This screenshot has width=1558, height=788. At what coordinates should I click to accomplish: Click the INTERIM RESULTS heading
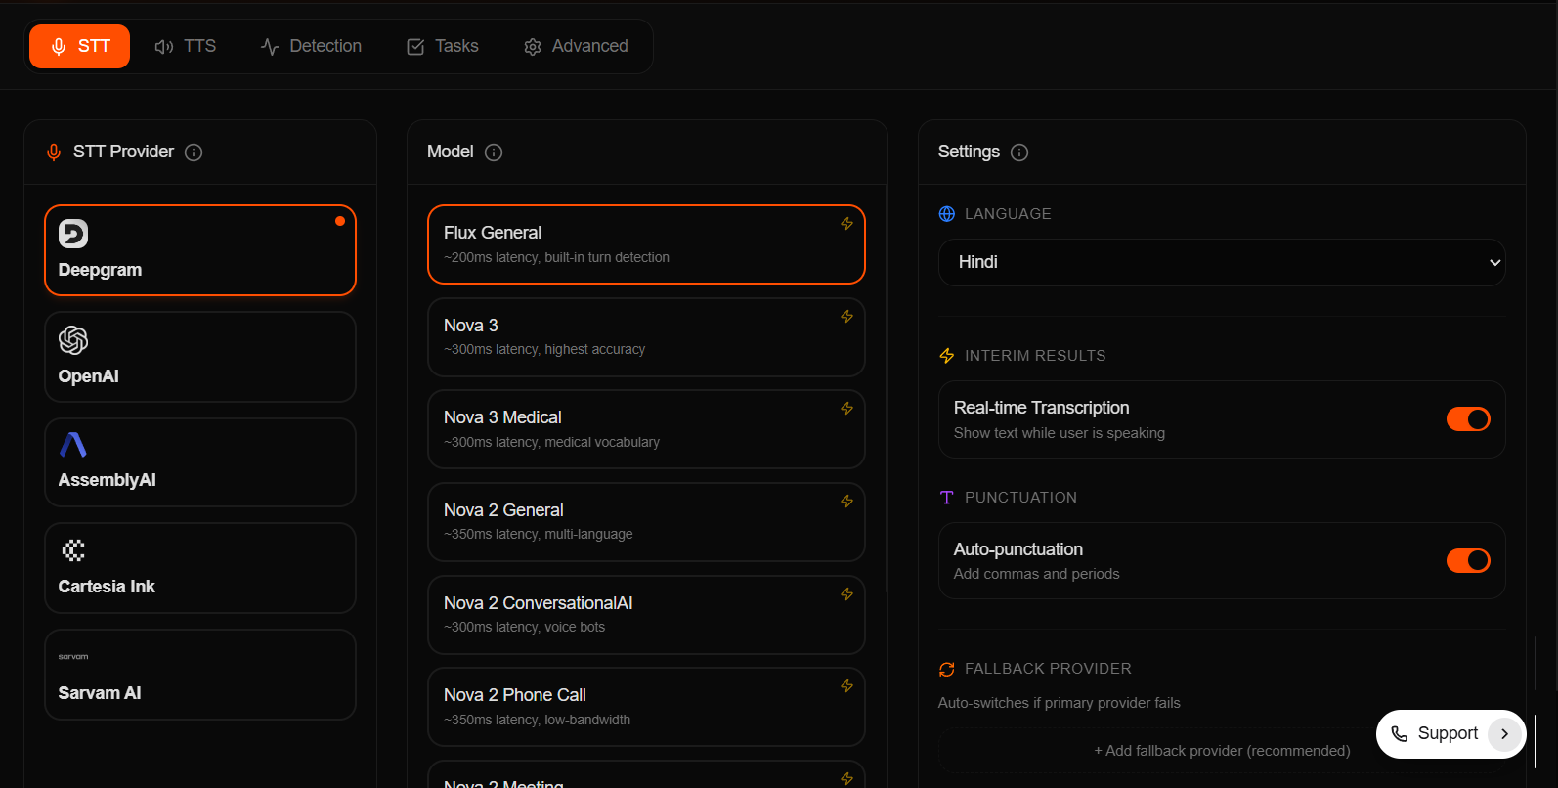tap(1035, 356)
